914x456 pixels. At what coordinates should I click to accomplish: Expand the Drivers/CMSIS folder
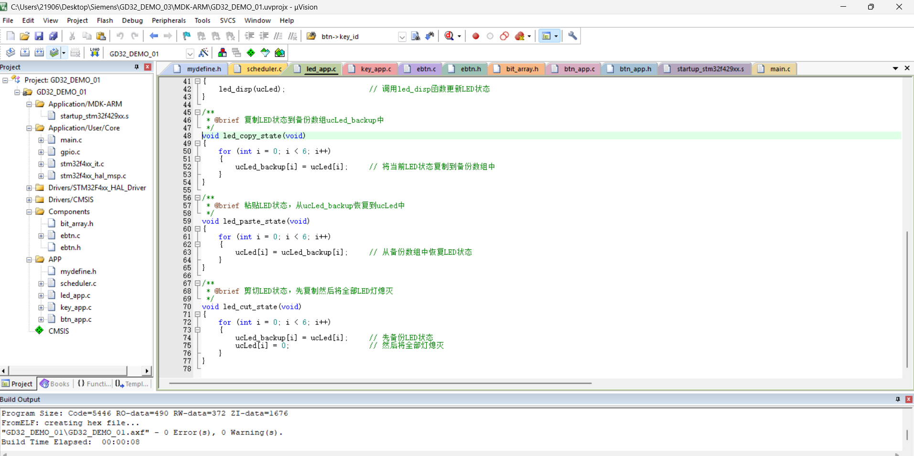point(29,200)
